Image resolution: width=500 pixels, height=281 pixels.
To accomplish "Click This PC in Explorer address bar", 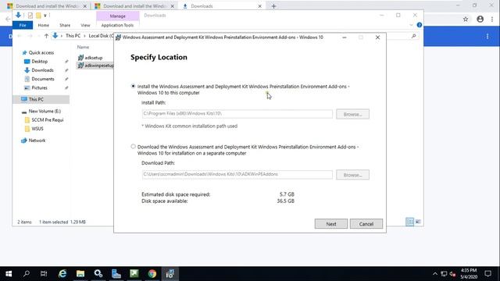I will (x=73, y=36).
